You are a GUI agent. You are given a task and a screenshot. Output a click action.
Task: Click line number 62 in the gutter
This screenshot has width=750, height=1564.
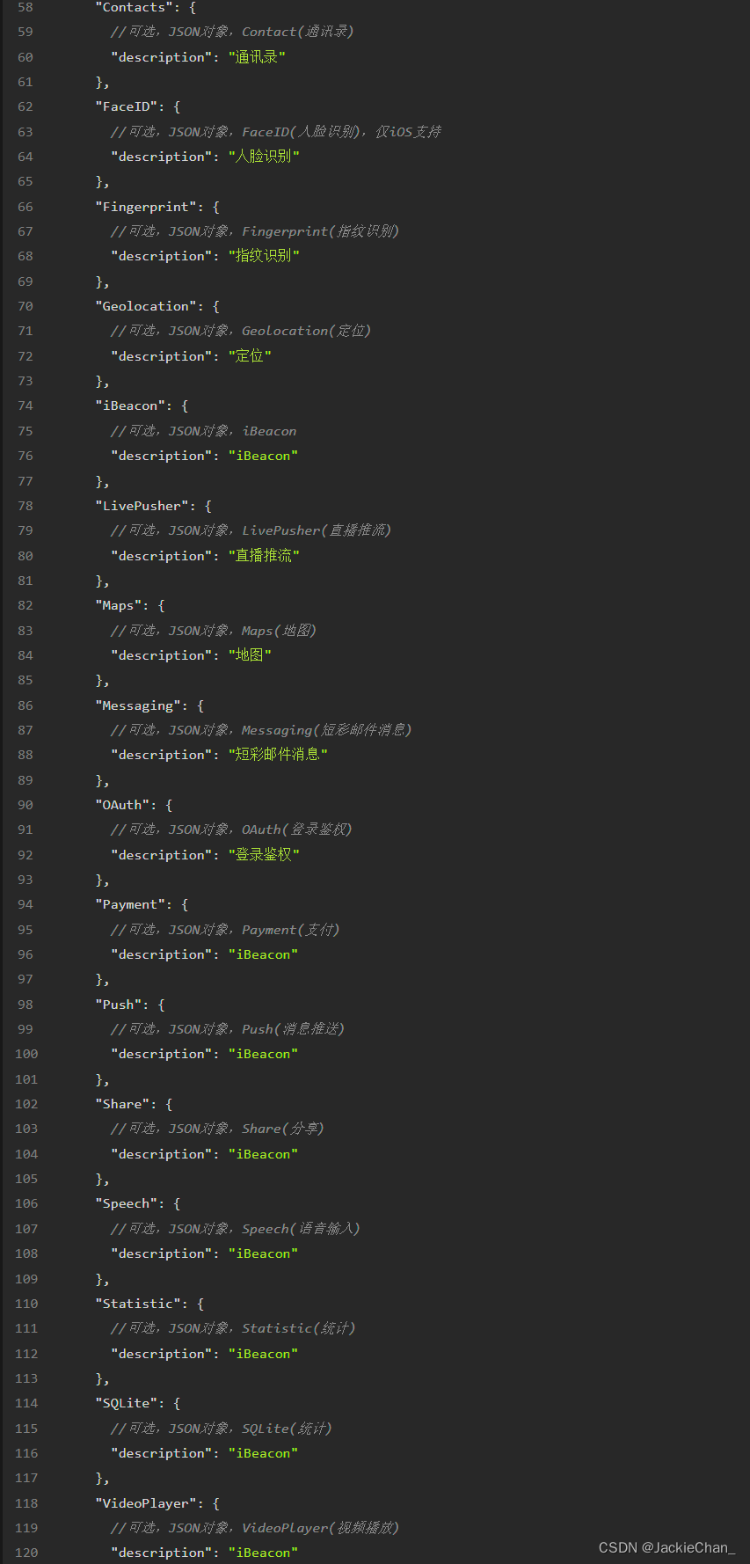25,106
